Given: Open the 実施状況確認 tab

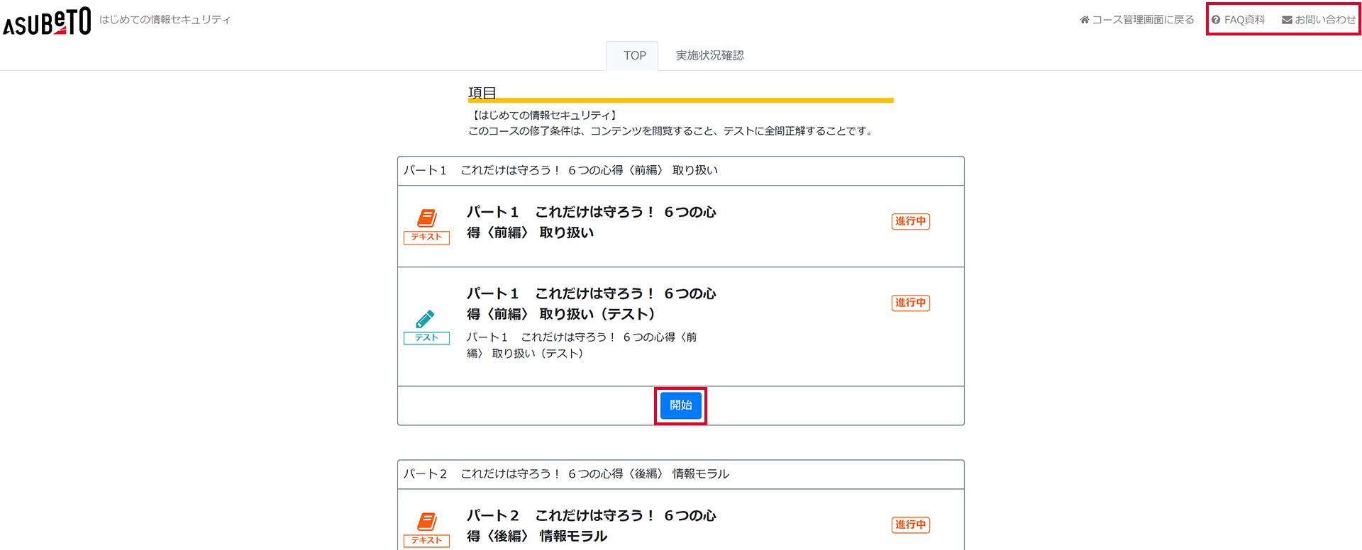Looking at the screenshot, I should pos(709,55).
